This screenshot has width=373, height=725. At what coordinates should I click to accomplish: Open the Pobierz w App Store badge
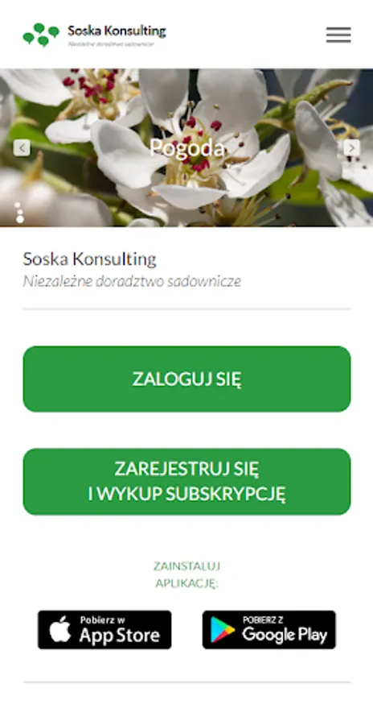(105, 629)
